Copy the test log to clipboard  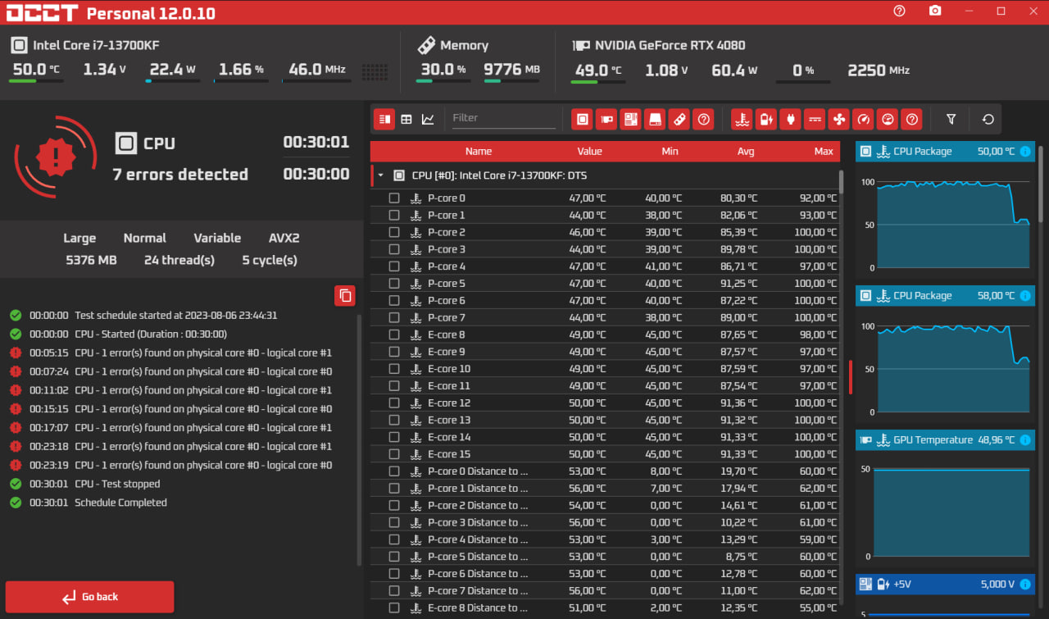[x=345, y=295]
